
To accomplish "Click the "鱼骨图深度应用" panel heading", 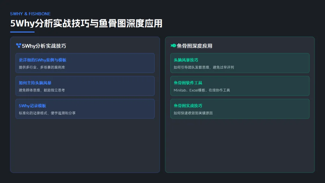I will [194, 46].
